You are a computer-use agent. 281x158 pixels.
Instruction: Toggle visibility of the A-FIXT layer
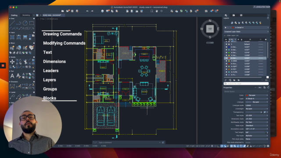click(x=226, y=69)
